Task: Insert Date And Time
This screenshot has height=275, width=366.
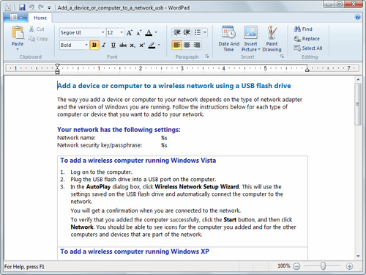Action: pyautogui.click(x=228, y=39)
